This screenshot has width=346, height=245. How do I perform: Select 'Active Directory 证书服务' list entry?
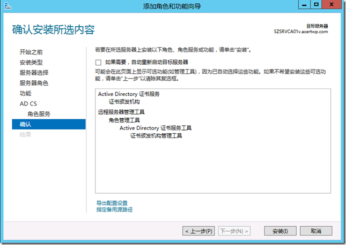129,94
